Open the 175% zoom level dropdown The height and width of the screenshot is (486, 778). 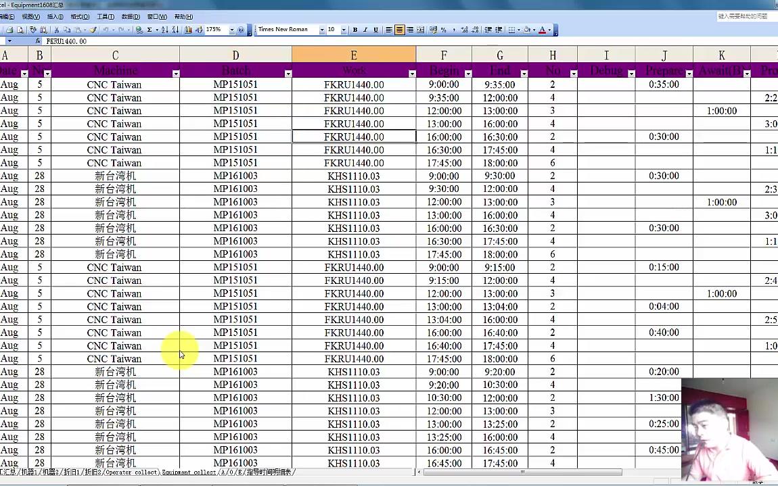coord(232,30)
